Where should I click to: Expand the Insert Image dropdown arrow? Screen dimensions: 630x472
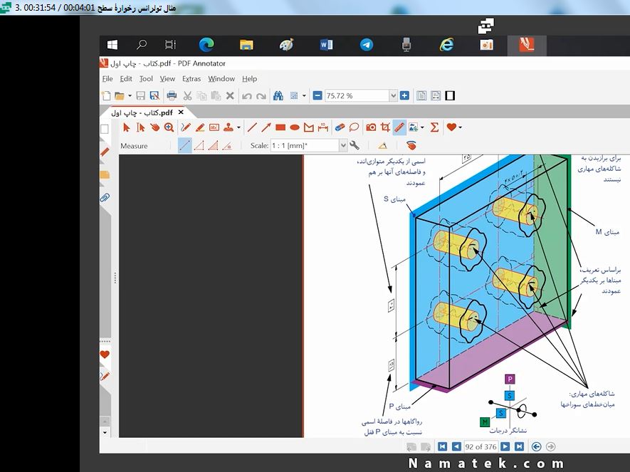422,127
